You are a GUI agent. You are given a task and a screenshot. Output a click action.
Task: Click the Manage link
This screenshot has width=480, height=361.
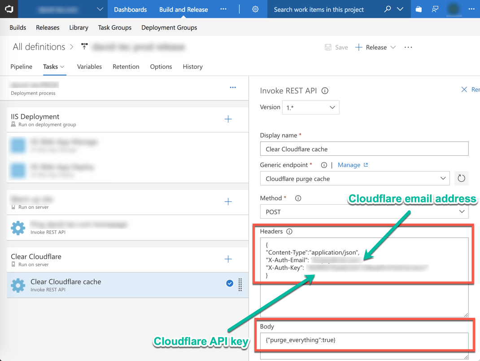[349, 165]
